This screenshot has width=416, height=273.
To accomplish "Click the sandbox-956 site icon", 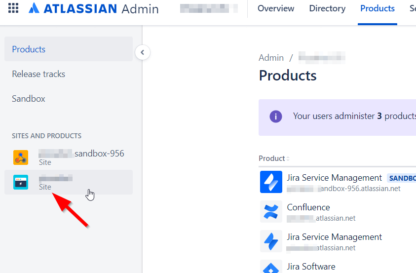I will click(21, 157).
